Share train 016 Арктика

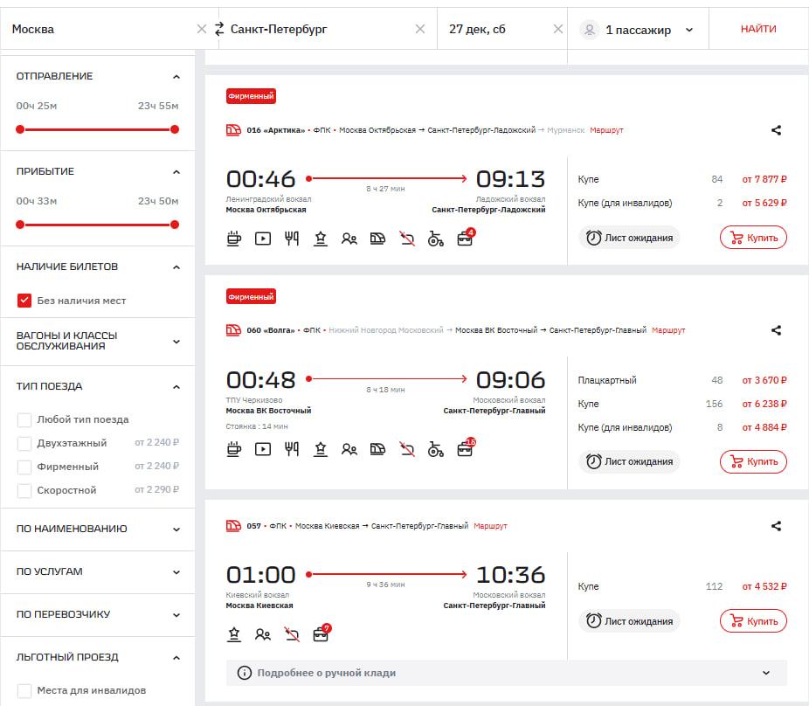coord(776,130)
